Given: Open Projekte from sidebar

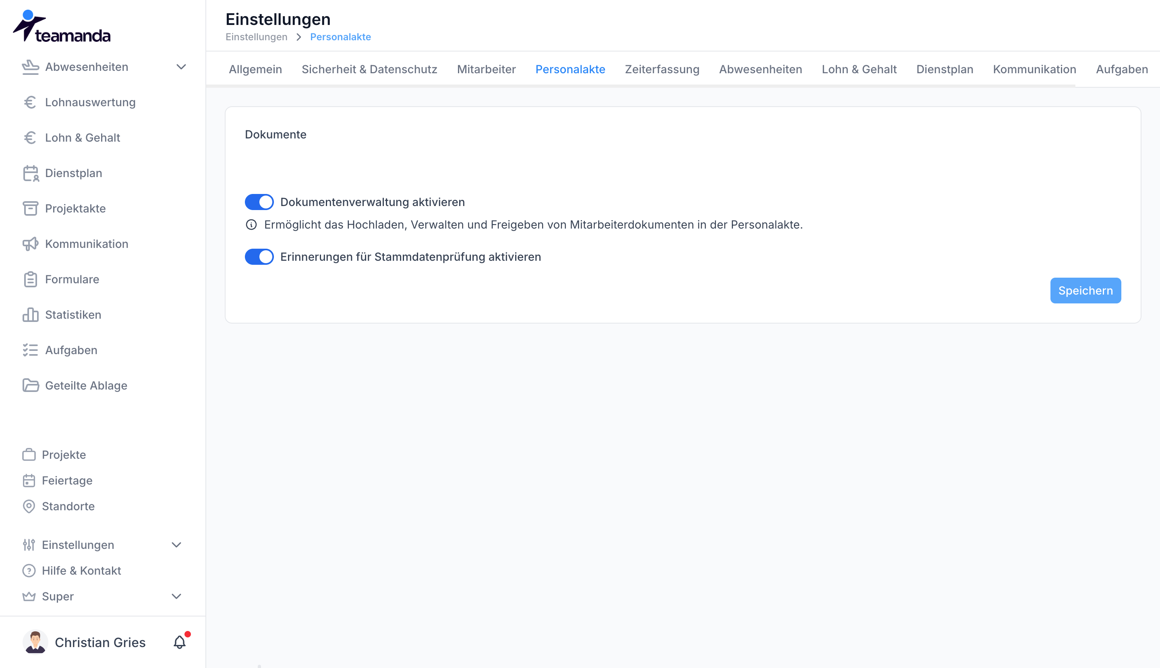Looking at the screenshot, I should pyautogui.click(x=64, y=455).
